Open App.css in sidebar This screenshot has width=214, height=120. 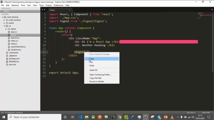coord(14,32)
